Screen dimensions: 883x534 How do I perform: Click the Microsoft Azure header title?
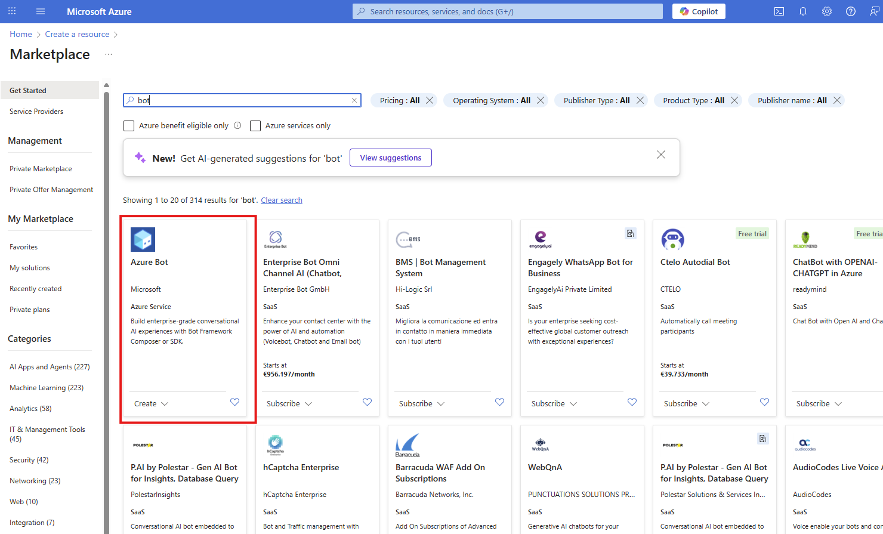point(99,11)
